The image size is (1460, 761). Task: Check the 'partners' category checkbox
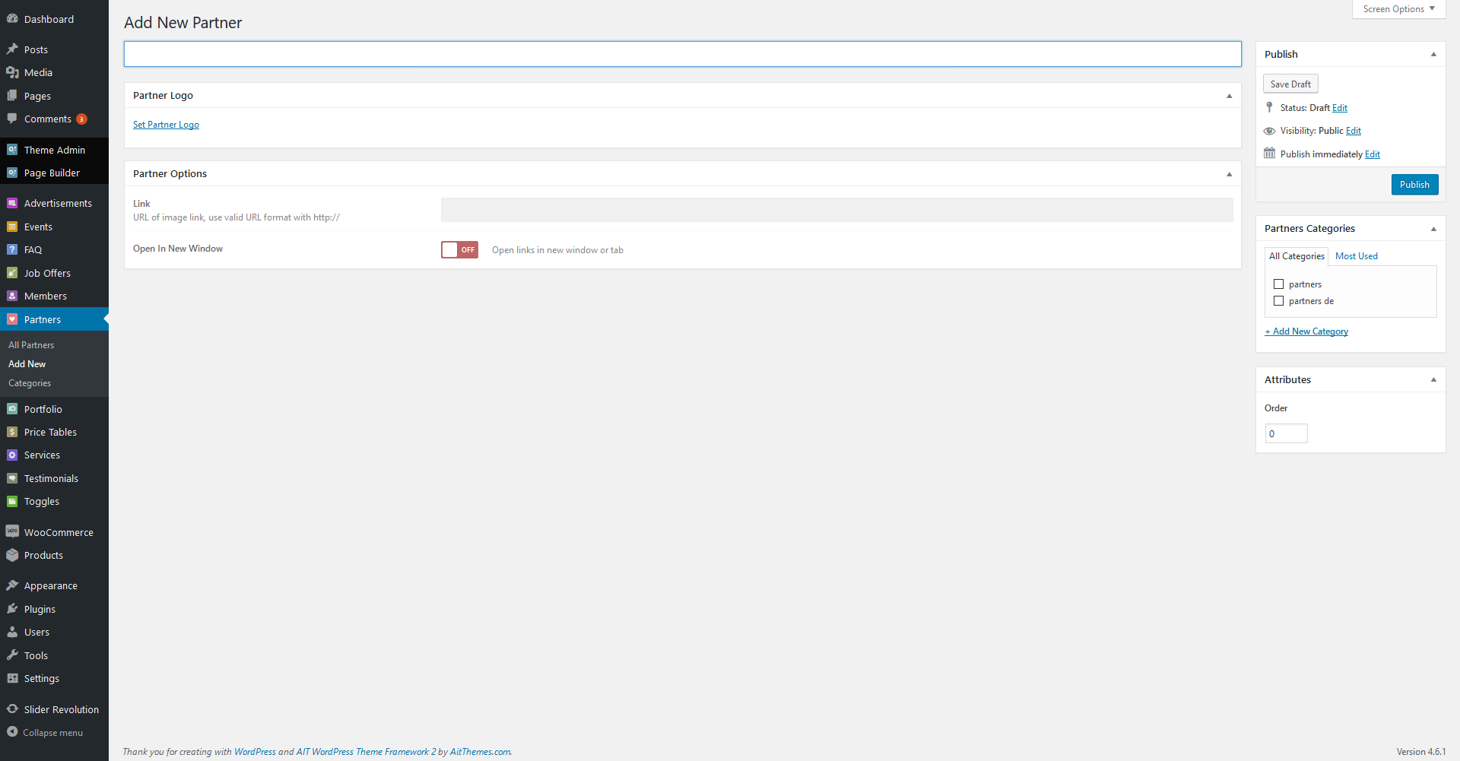click(1278, 284)
